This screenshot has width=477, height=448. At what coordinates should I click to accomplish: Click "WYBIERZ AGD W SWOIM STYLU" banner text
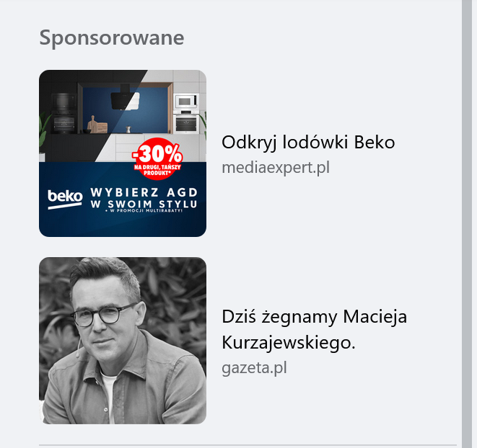[144, 198]
